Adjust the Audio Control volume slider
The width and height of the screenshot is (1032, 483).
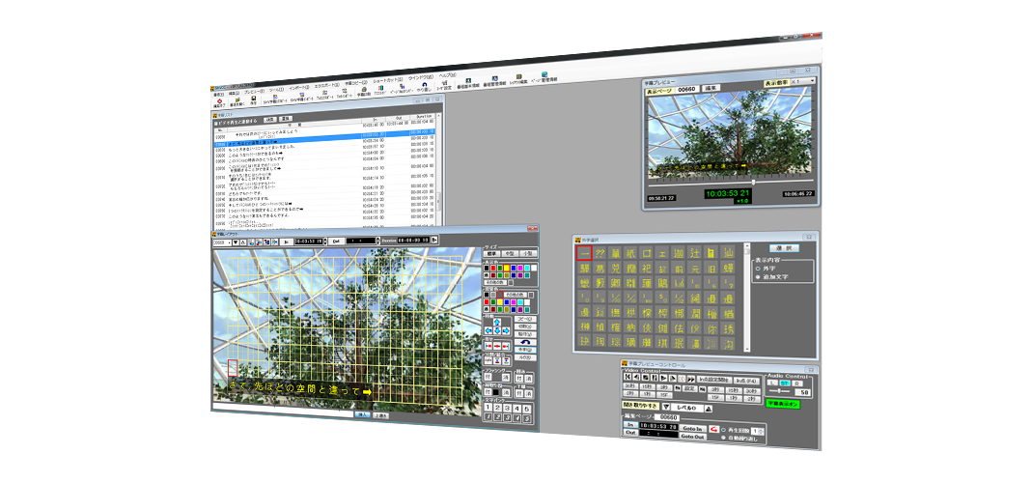pos(779,391)
